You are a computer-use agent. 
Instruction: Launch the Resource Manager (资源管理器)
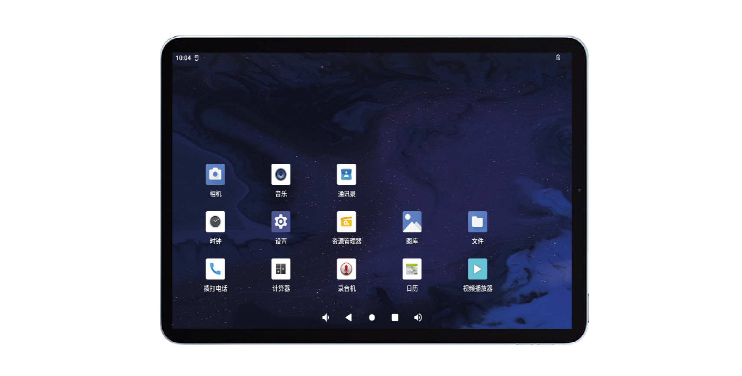346,222
